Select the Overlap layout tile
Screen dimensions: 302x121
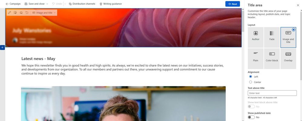coord(288,59)
